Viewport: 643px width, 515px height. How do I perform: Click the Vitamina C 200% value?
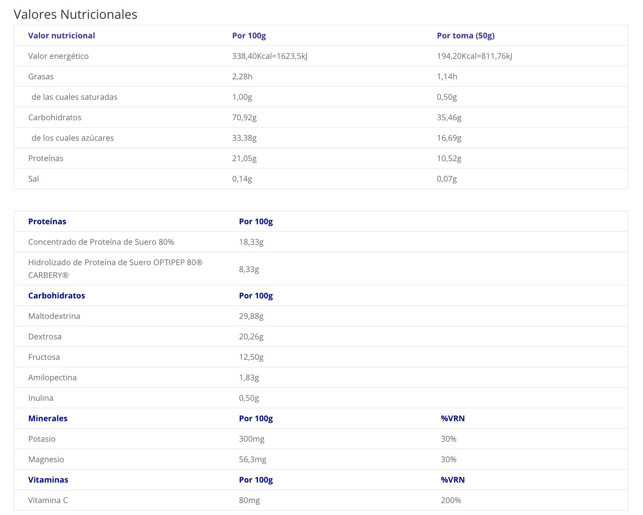[x=451, y=500]
